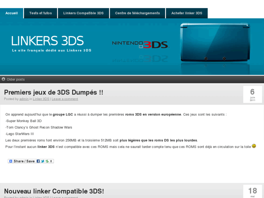Click 'plus légères que les roms DS les plus lourdes'
This screenshot has width=264, height=198.
tap(158, 140)
